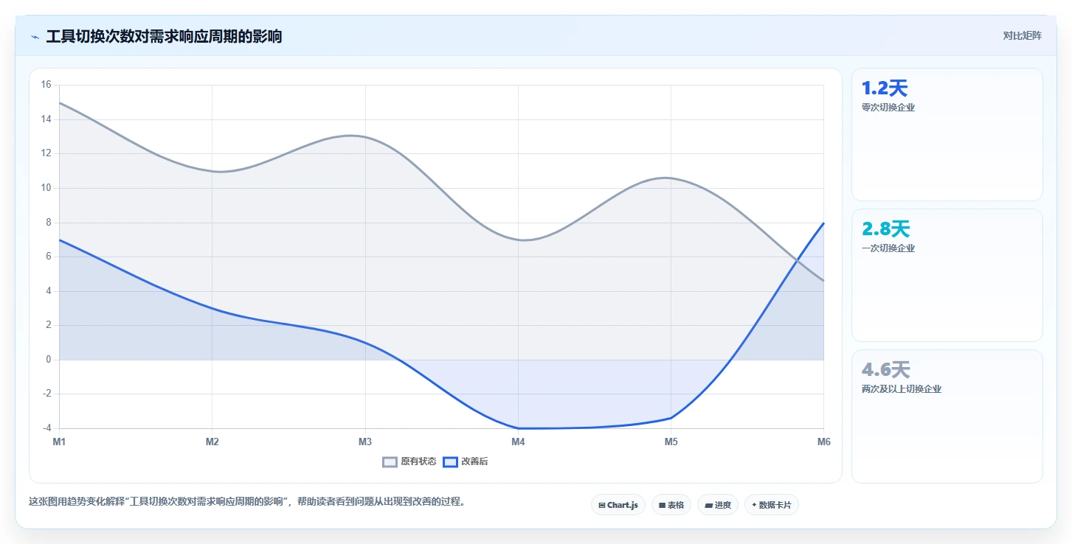Click the table icon in the 表格 tag
The image size is (1072, 544).
pyautogui.click(x=663, y=506)
